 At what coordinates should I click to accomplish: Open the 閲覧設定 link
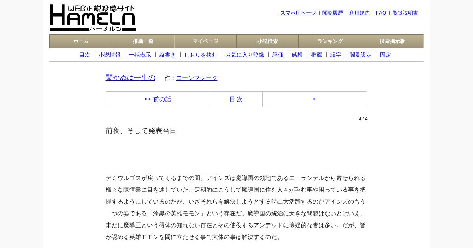361,55
